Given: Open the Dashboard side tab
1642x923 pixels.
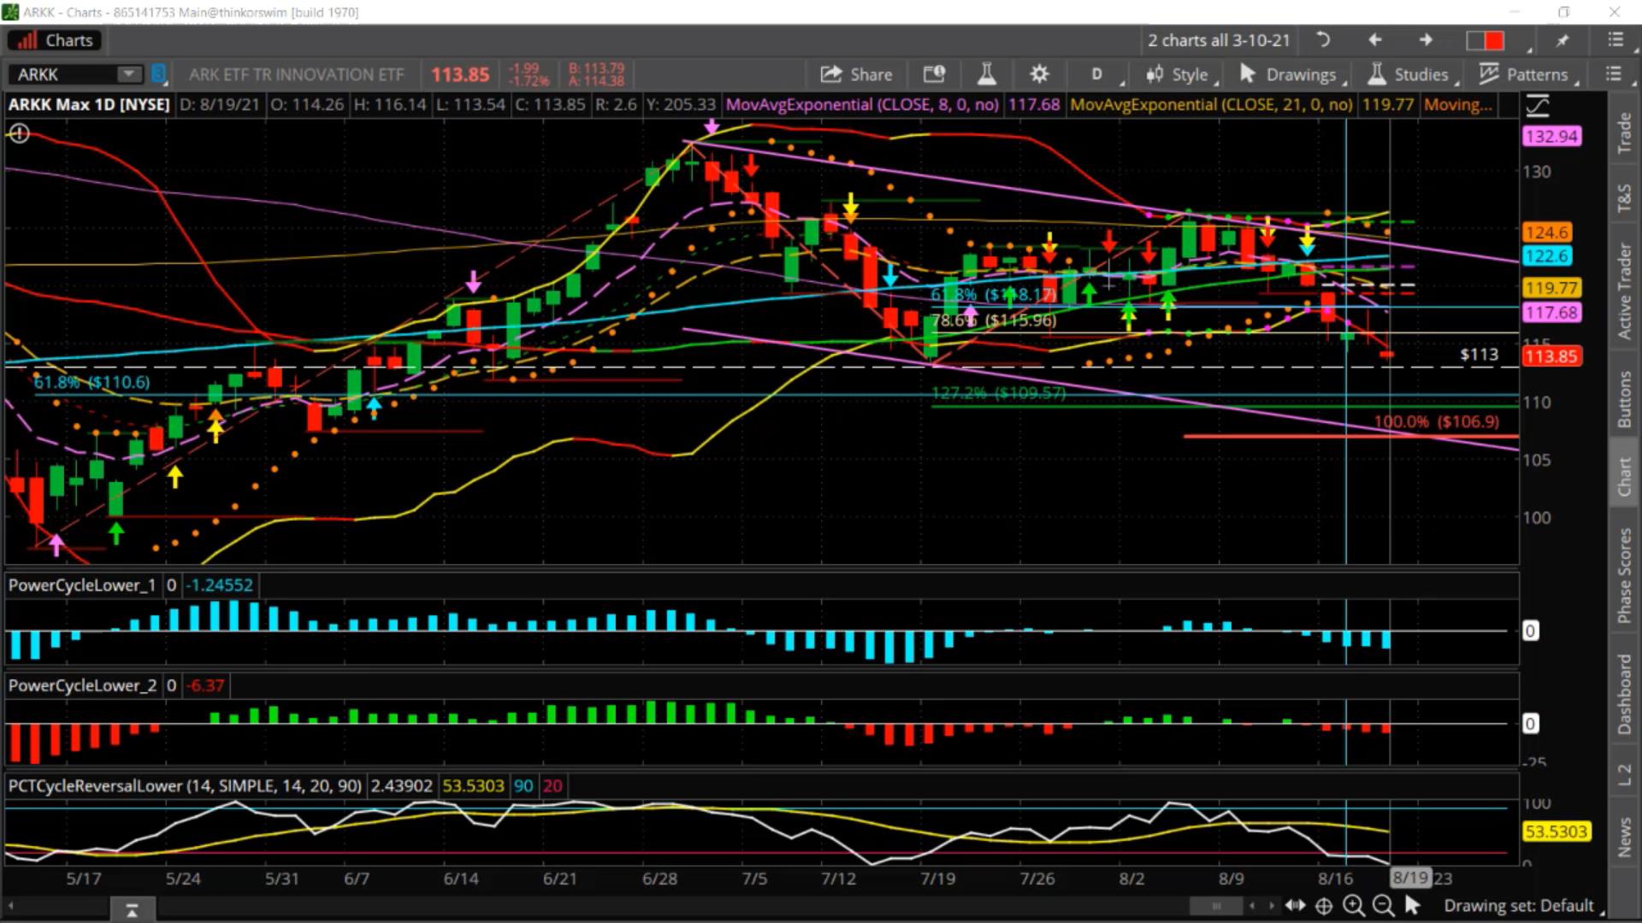Looking at the screenshot, I should coord(1623,694).
